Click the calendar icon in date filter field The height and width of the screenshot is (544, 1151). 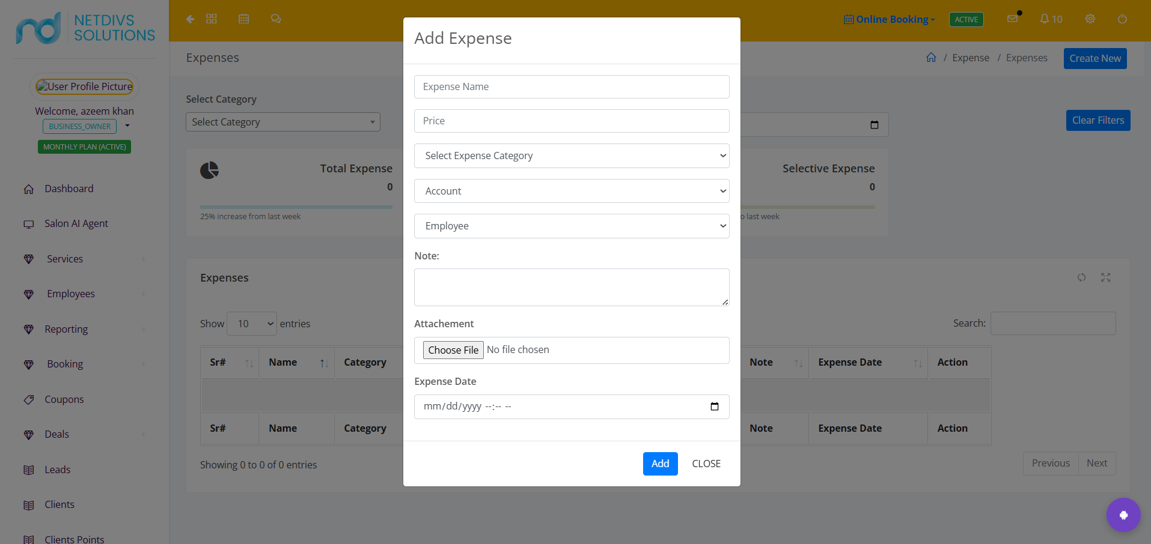click(x=875, y=125)
